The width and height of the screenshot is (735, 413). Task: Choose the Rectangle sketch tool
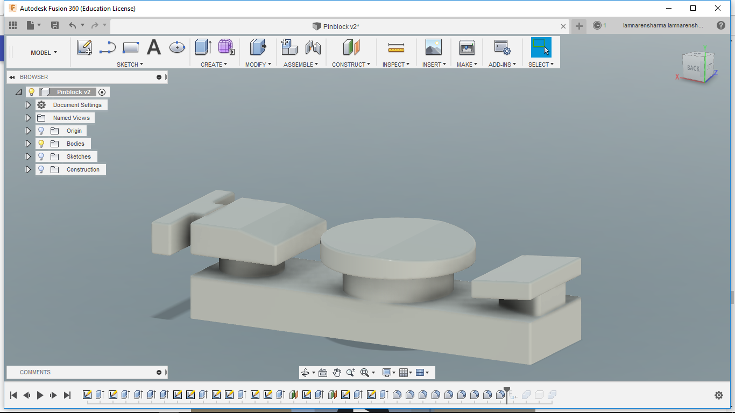pos(131,48)
